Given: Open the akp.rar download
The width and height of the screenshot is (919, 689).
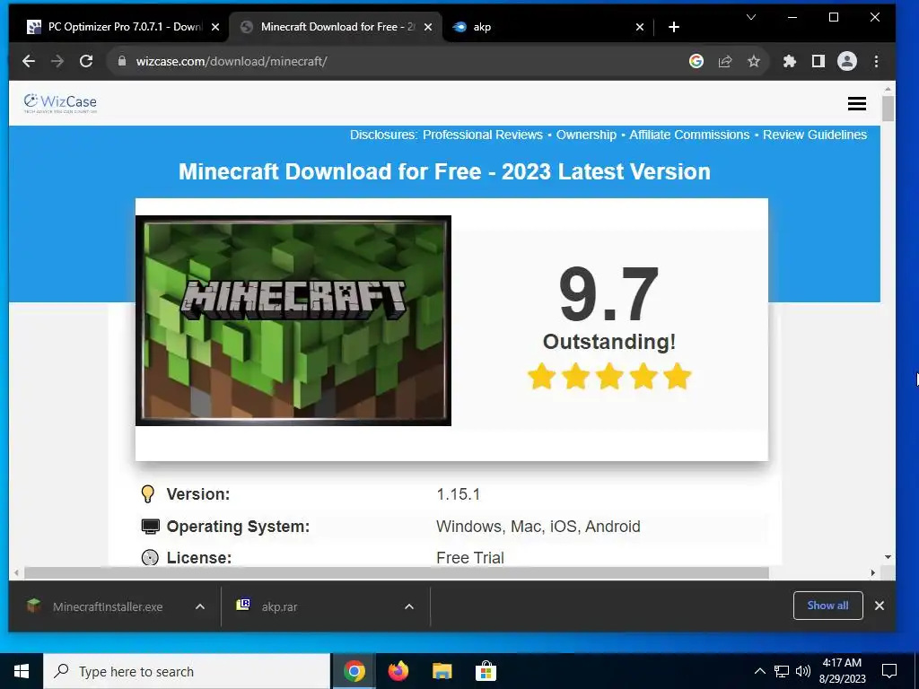Looking at the screenshot, I should 267,606.
